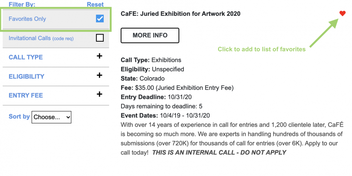Select the CaFE Juried Exhibition title
This screenshot has height=176, width=352.
[x=181, y=14]
